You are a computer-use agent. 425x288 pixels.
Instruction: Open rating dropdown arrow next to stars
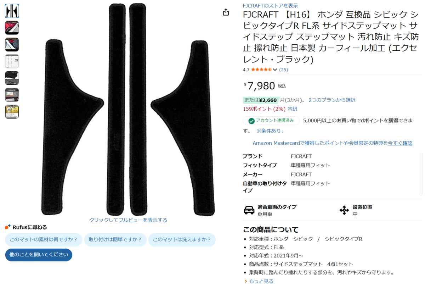tap(275, 70)
